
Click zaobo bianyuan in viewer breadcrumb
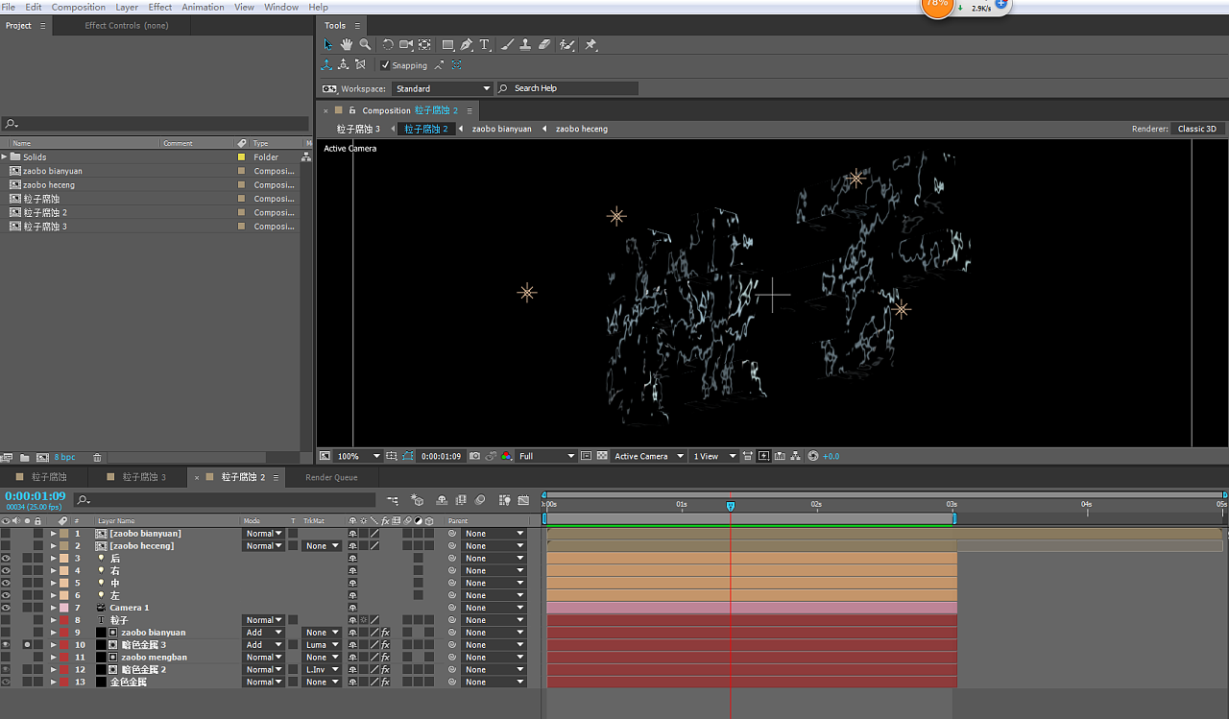501,129
